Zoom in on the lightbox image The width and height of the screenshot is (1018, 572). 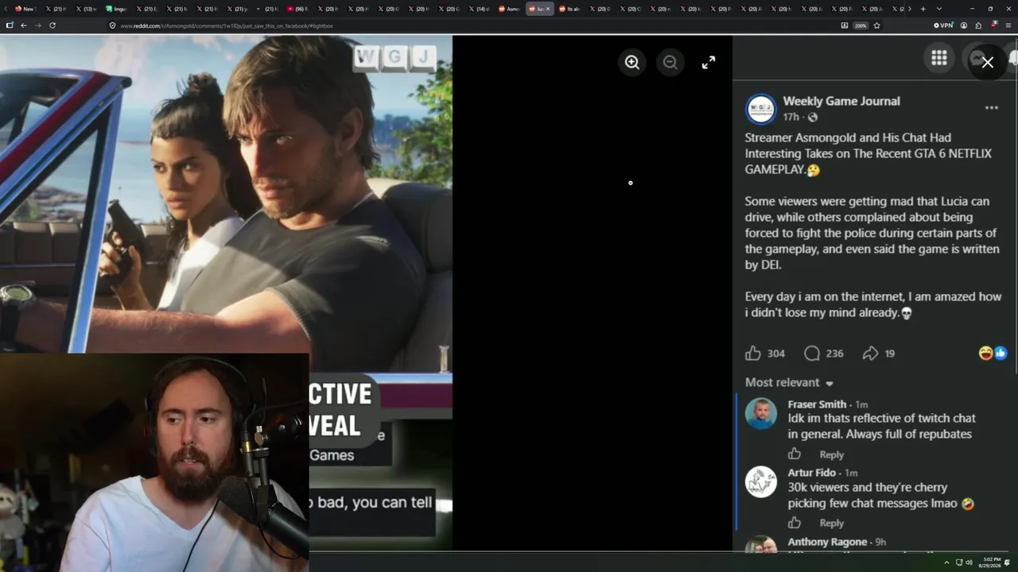pyautogui.click(x=632, y=63)
